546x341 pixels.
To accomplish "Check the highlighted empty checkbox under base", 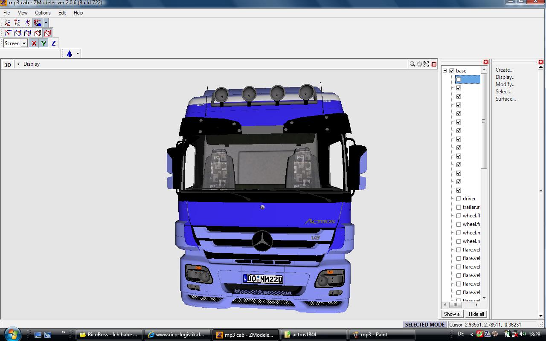I will click(x=459, y=79).
